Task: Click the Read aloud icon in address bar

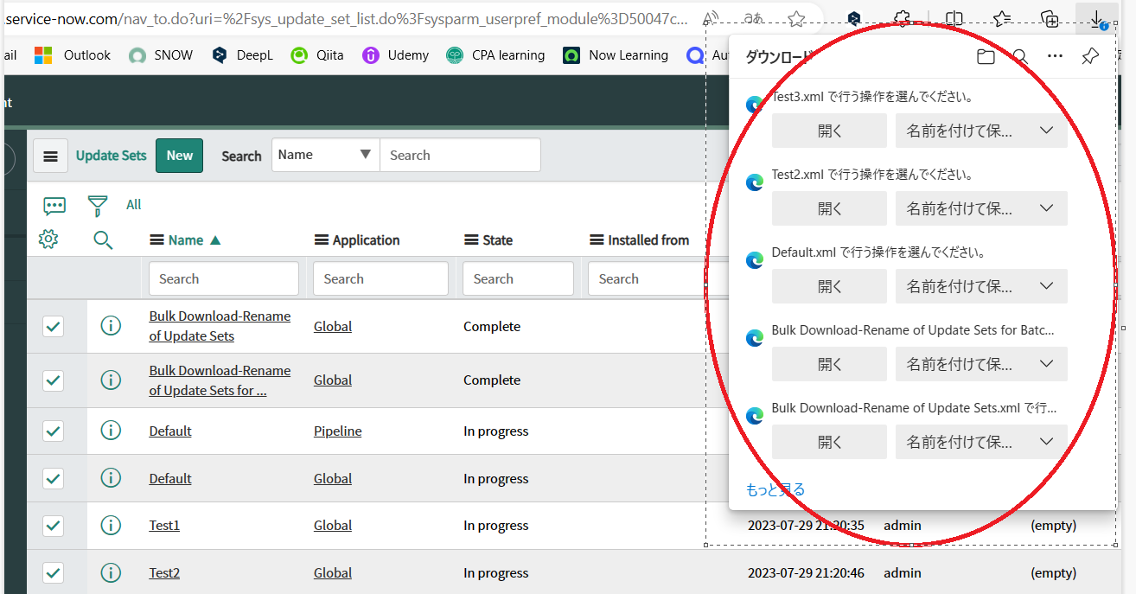Action: tap(711, 18)
